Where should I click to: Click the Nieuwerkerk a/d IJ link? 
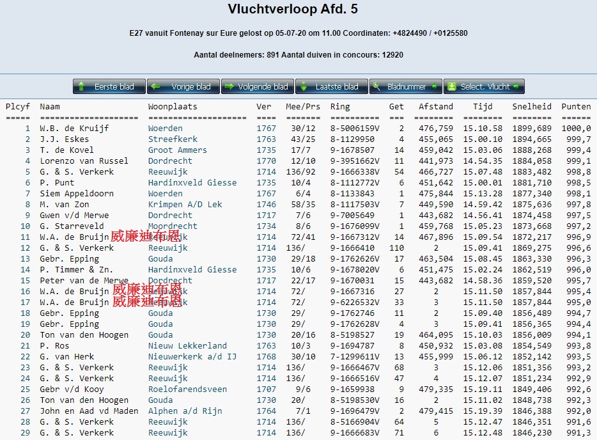192,357
